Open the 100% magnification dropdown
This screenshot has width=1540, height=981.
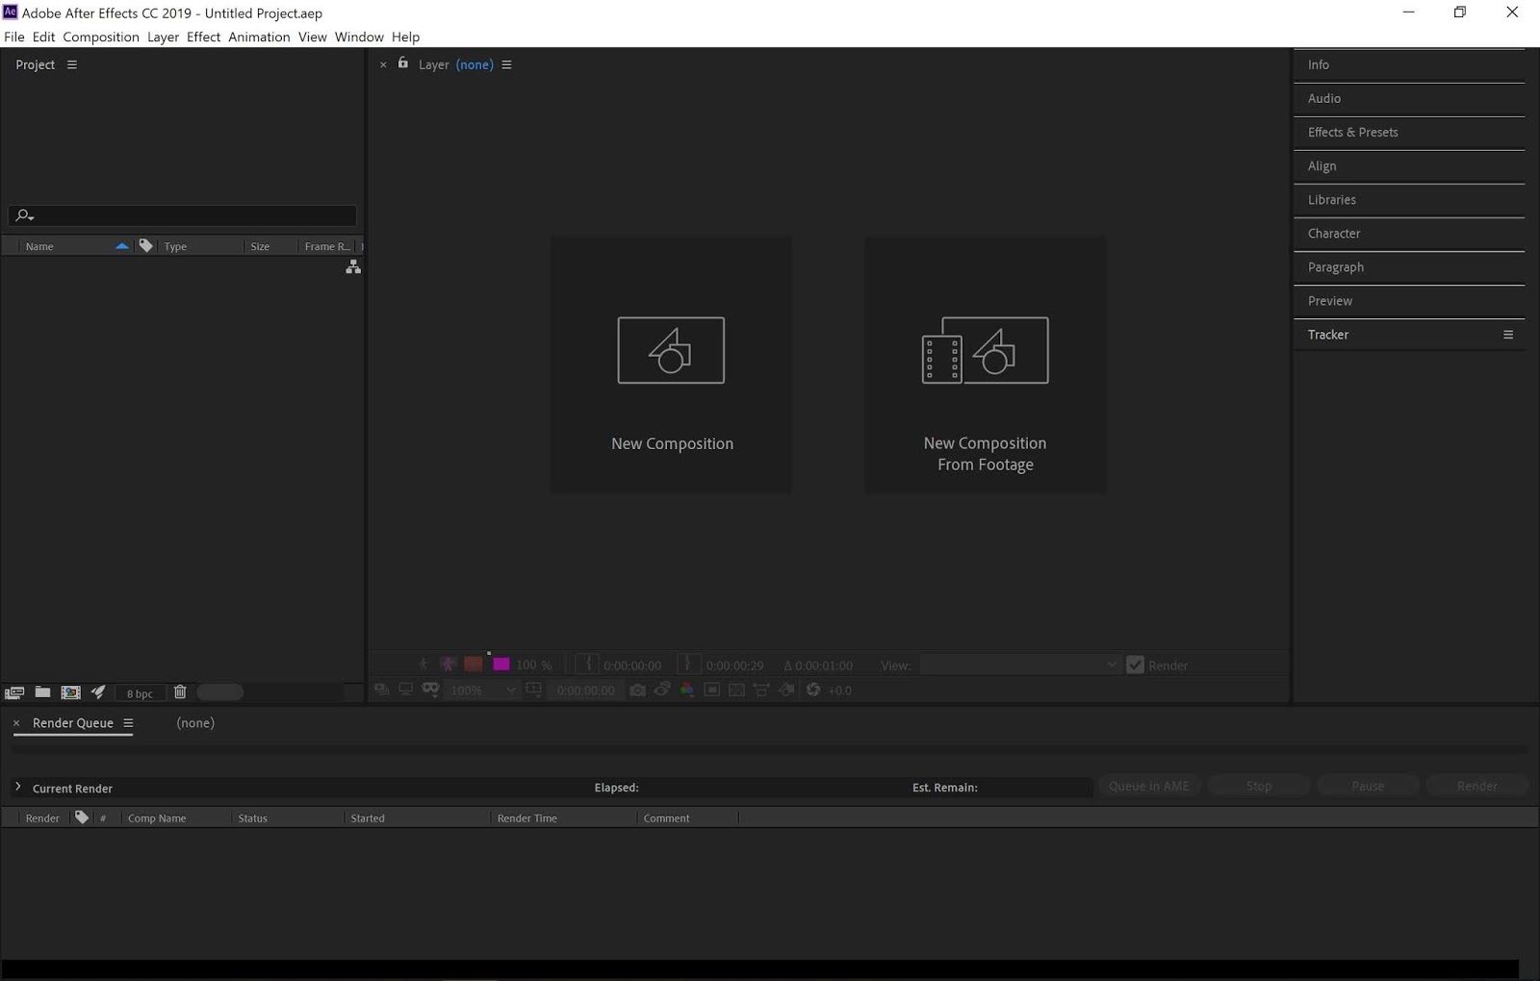coord(484,690)
